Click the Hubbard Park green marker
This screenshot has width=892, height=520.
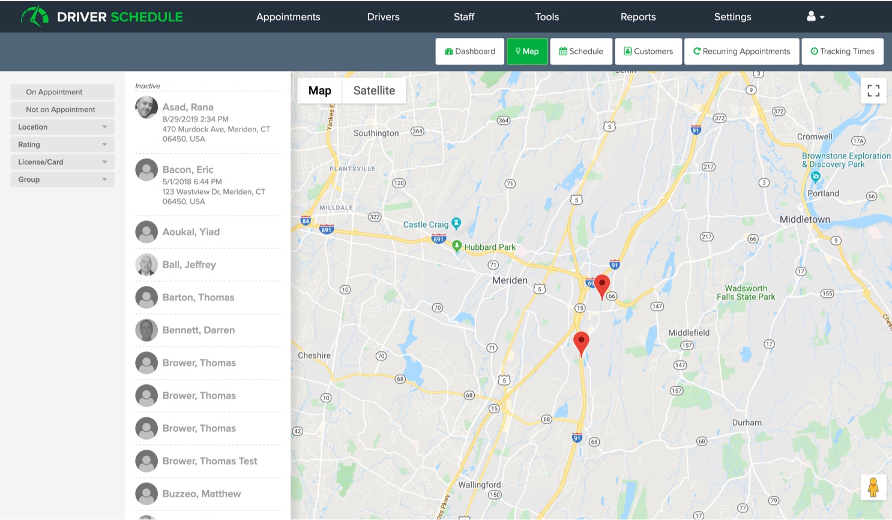457,246
